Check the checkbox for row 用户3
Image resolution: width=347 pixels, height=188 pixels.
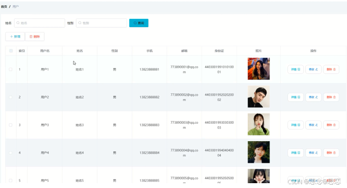point(11,125)
